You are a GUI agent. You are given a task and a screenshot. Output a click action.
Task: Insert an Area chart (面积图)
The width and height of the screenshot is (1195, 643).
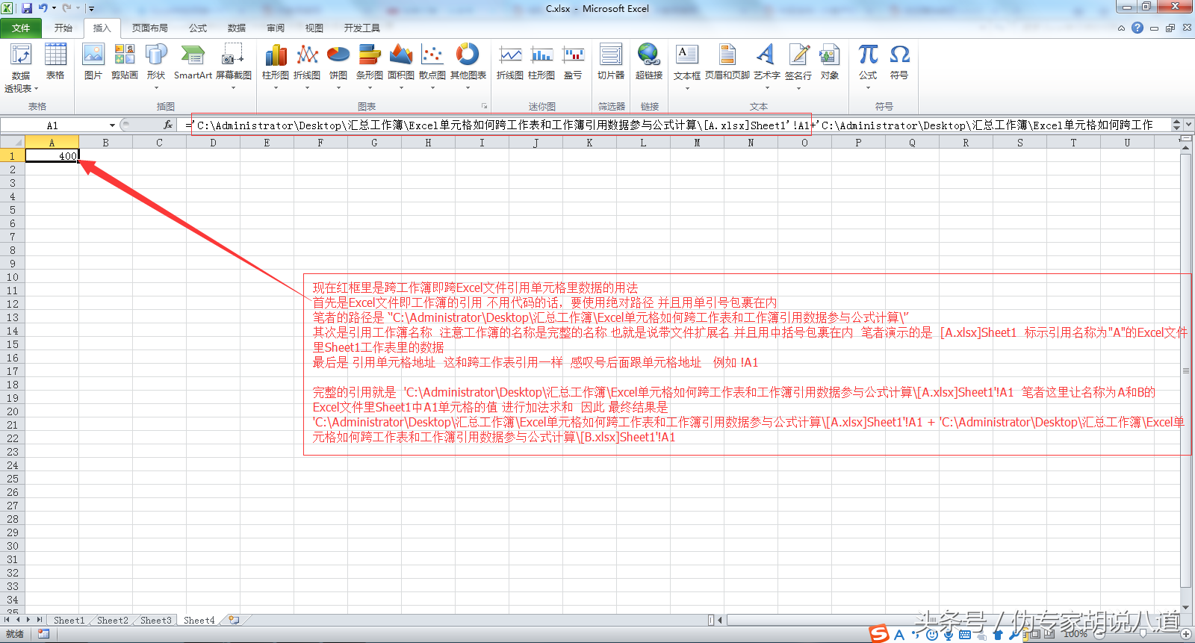(x=401, y=66)
